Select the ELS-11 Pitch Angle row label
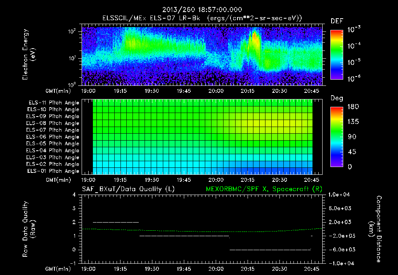Viewport: 398px width, 275px height. [x=54, y=103]
